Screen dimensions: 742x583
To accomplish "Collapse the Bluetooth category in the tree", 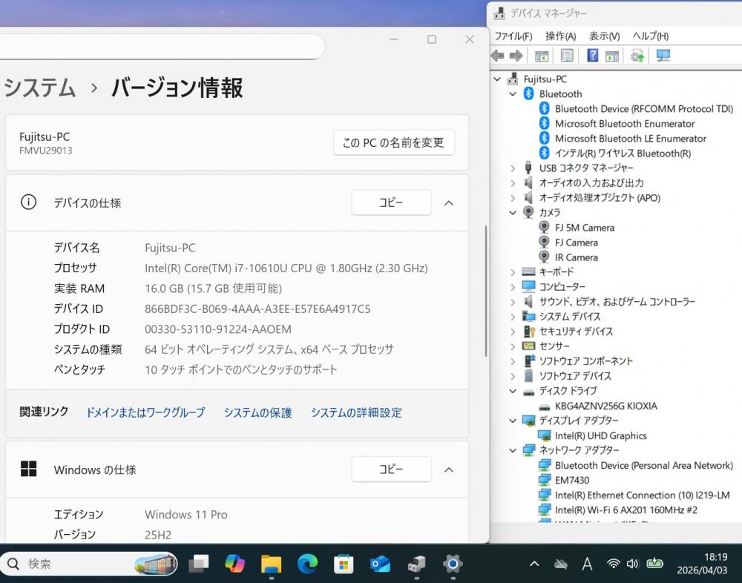I will click(x=513, y=94).
